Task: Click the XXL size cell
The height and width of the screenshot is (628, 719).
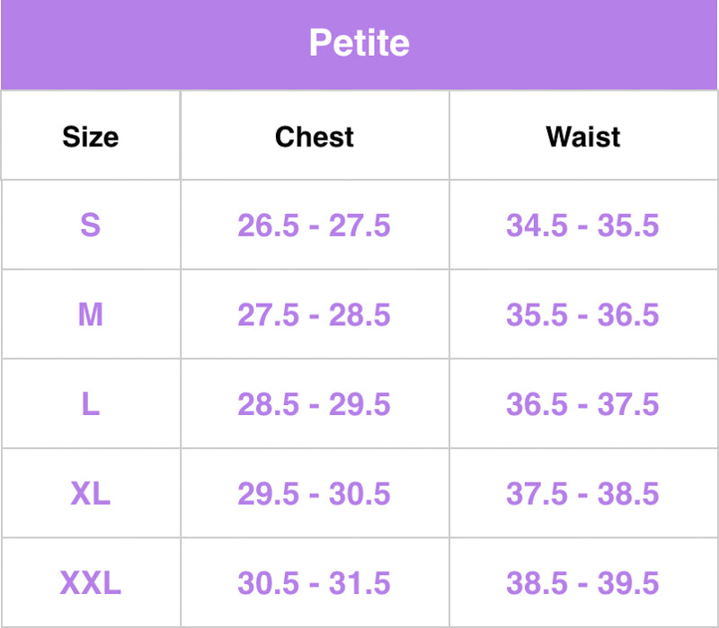Action: pos(90,583)
